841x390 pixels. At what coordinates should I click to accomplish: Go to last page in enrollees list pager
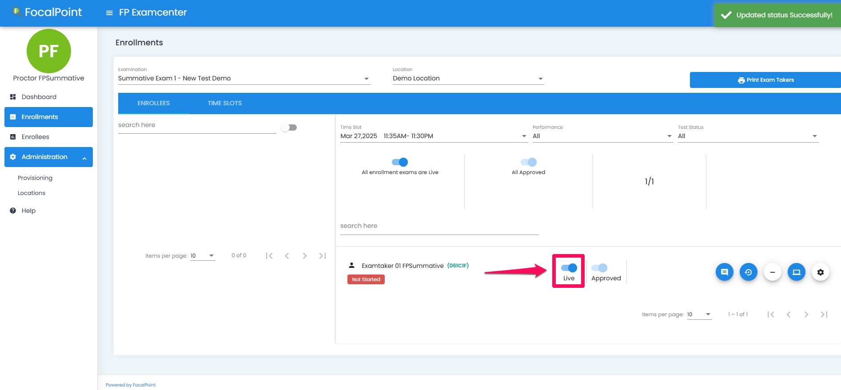(x=323, y=256)
